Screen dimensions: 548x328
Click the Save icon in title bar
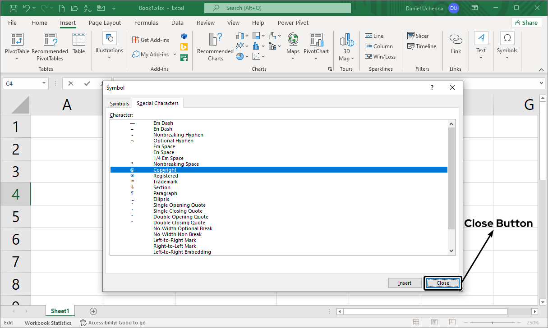click(14, 8)
